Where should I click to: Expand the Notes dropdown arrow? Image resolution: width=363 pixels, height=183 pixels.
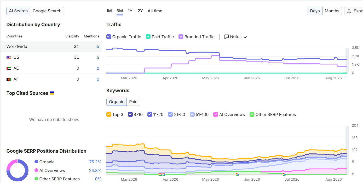coord(245,37)
